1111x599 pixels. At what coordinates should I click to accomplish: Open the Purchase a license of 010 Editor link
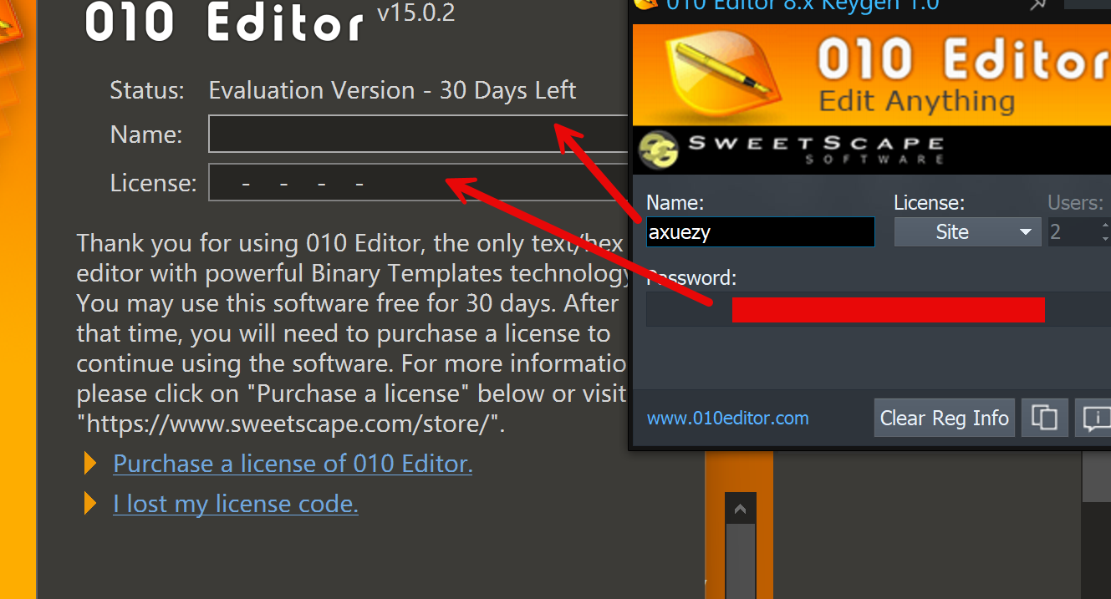tap(293, 464)
